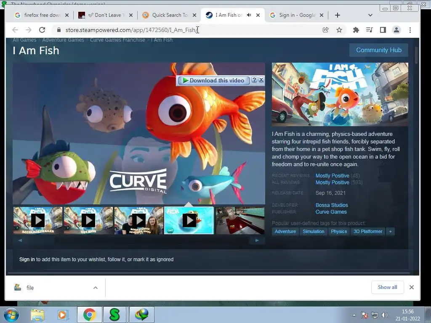Go back with the browser back arrow
The width and height of the screenshot is (431, 323).
[15, 30]
